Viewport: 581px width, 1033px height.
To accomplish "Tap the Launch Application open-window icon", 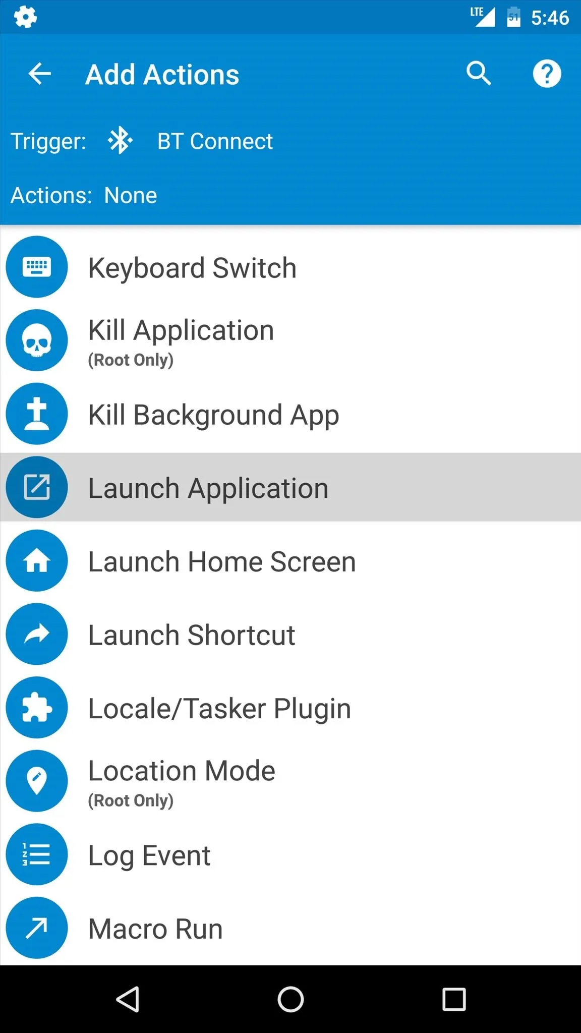I will pos(36,487).
